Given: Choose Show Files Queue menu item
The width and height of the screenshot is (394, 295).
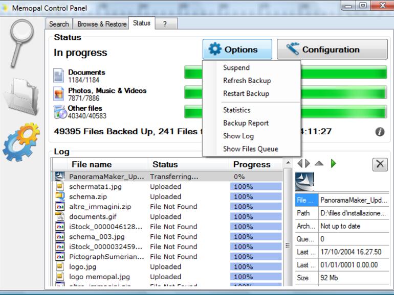Looking at the screenshot, I should pos(251,149).
